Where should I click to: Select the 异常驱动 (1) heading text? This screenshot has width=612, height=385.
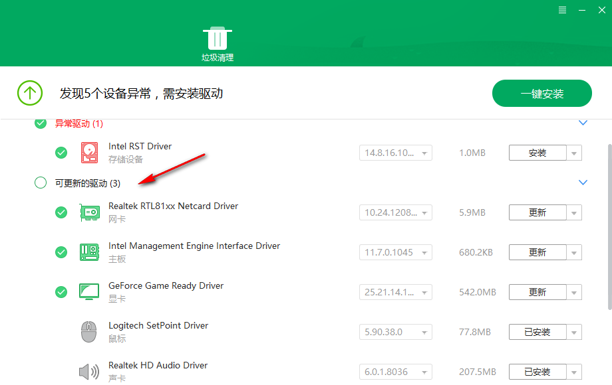tap(79, 123)
